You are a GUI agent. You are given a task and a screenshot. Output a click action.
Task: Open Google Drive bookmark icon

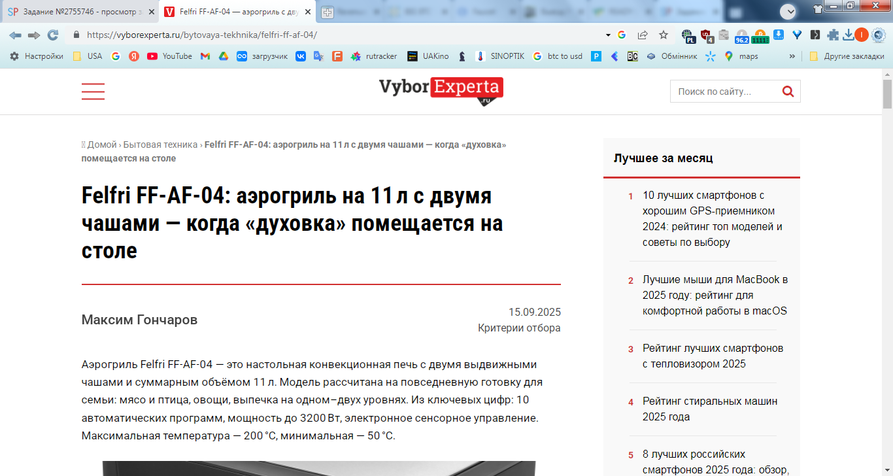click(x=223, y=56)
